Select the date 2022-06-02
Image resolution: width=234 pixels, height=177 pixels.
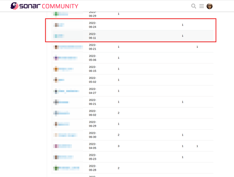pyautogui.click(x=92, y=113)
